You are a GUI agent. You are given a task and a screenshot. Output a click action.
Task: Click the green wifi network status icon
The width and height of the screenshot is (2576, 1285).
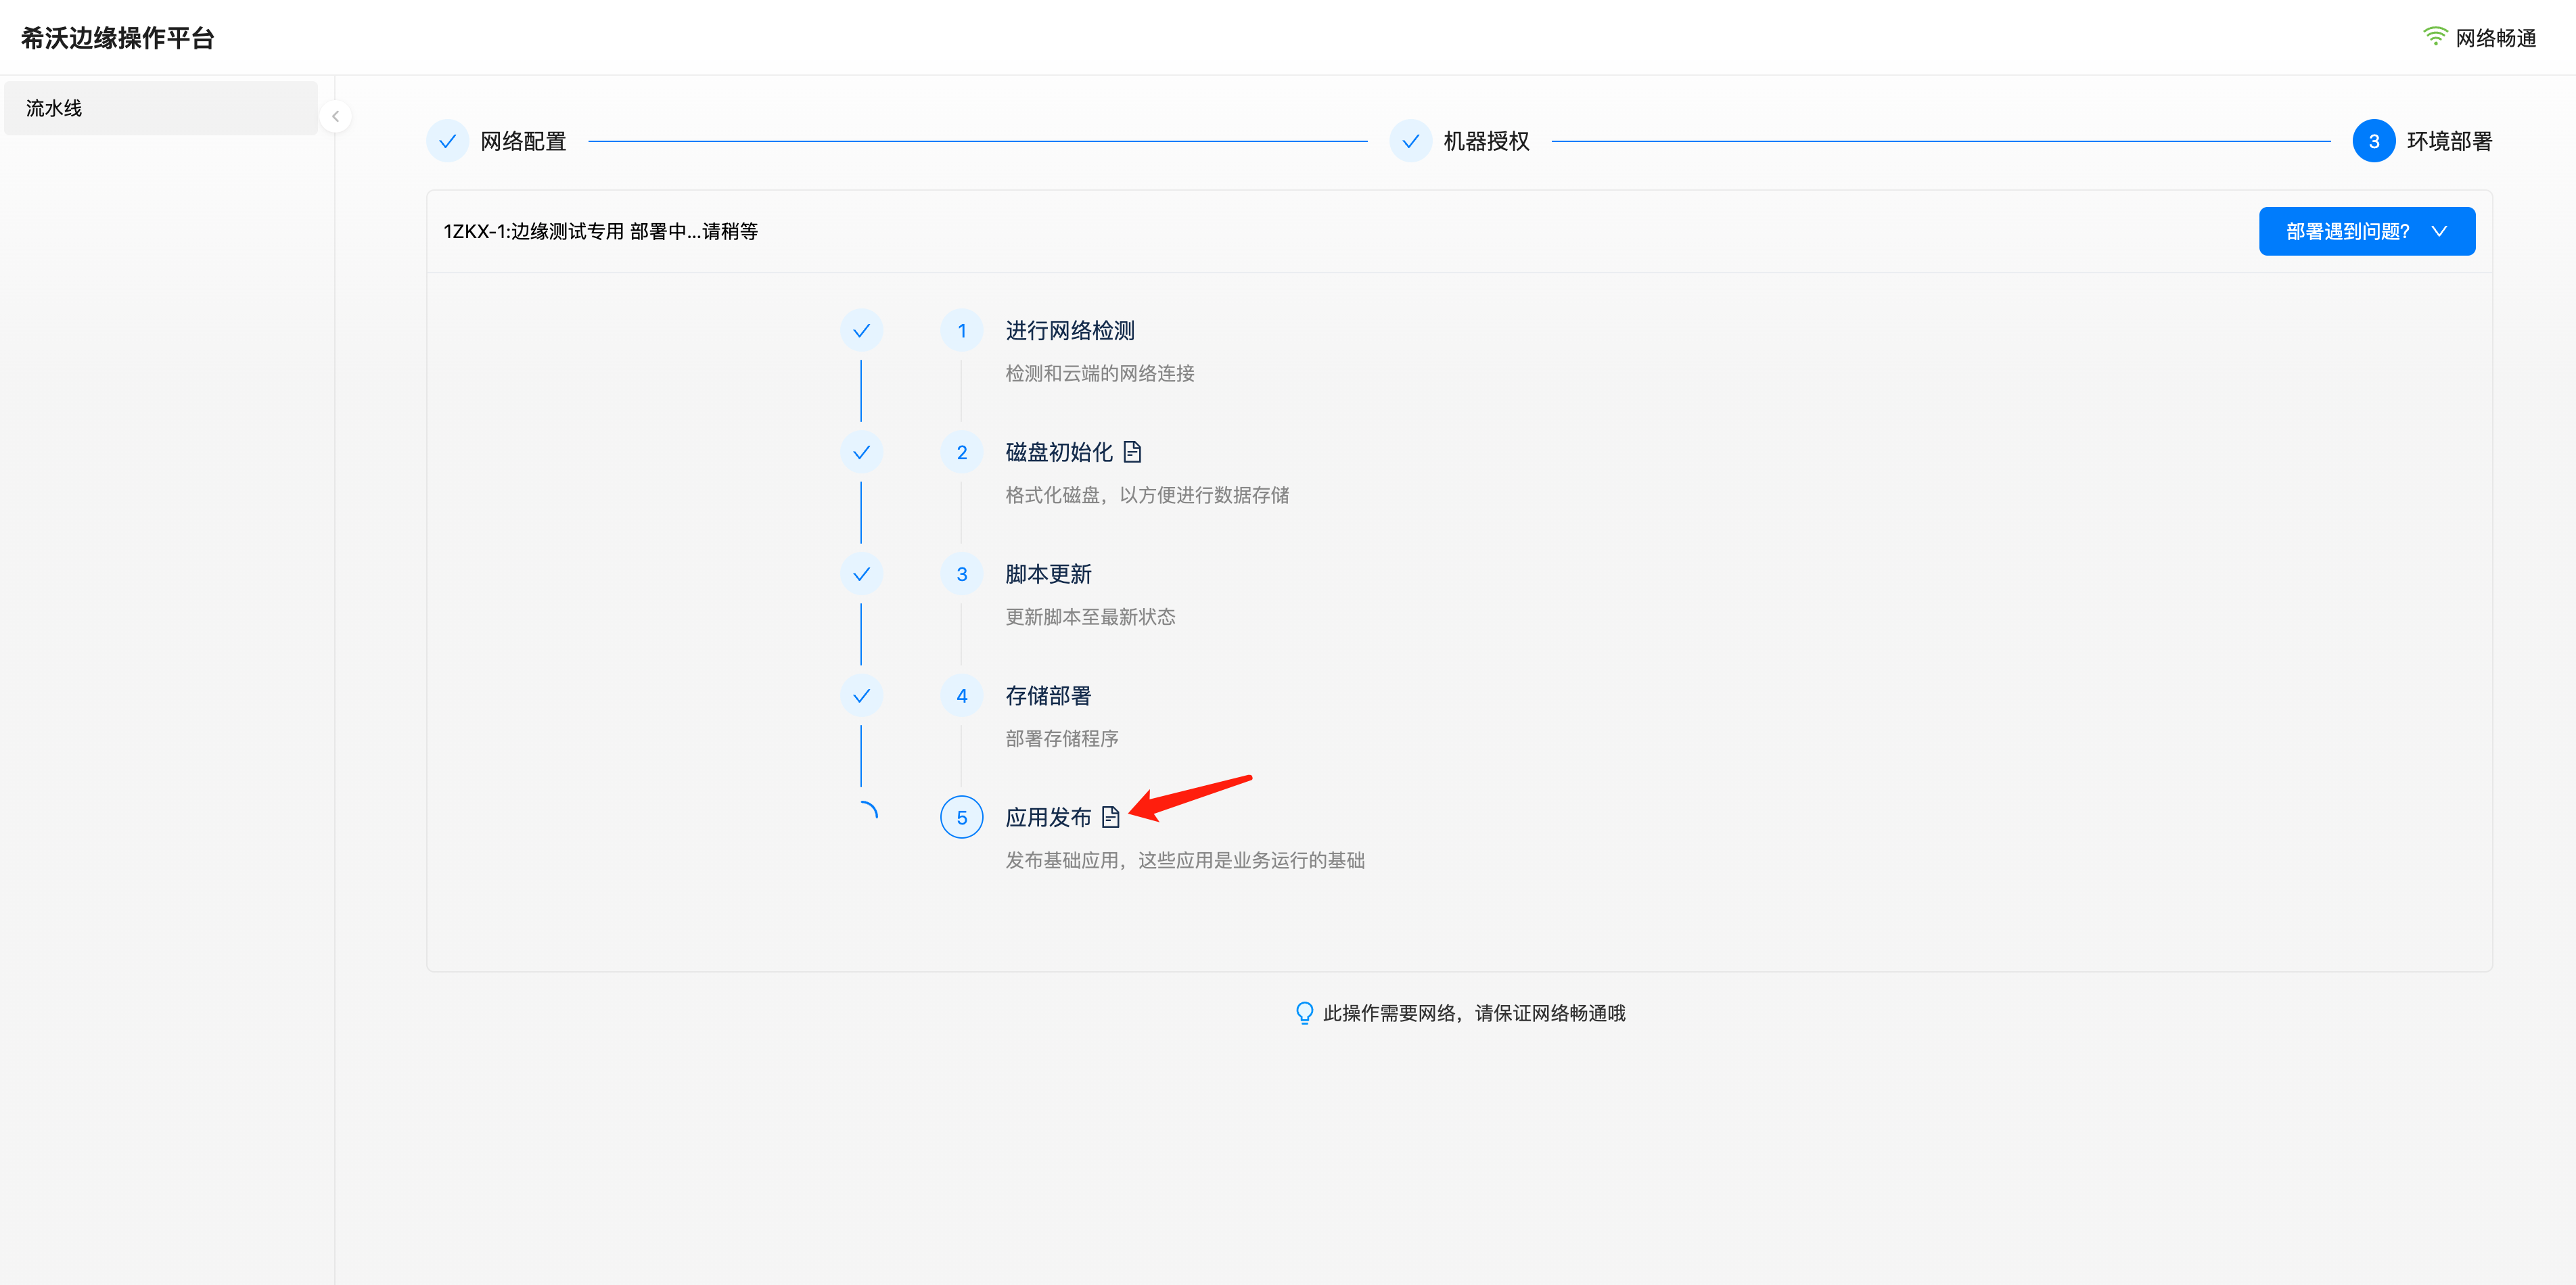(x=2435, y=37)
